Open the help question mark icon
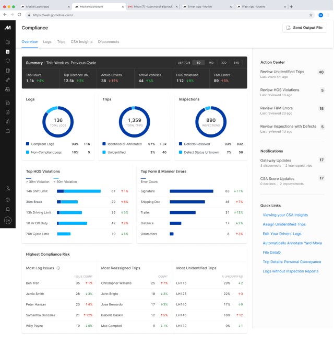Viewport: 334px width, 354px height. point(8,199)
